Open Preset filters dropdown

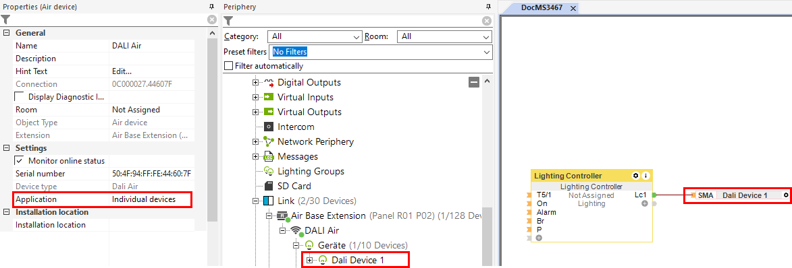(x=381, y=52)
